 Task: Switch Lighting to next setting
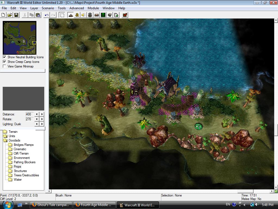click(42, 124)
